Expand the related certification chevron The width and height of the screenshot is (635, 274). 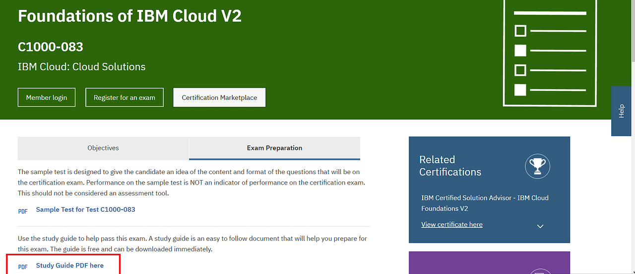(x=540, y=226)
